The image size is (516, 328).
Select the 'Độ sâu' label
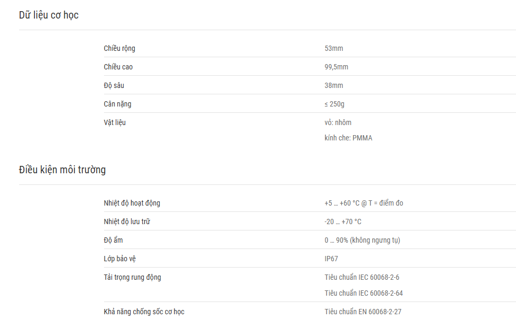point(114,85)
